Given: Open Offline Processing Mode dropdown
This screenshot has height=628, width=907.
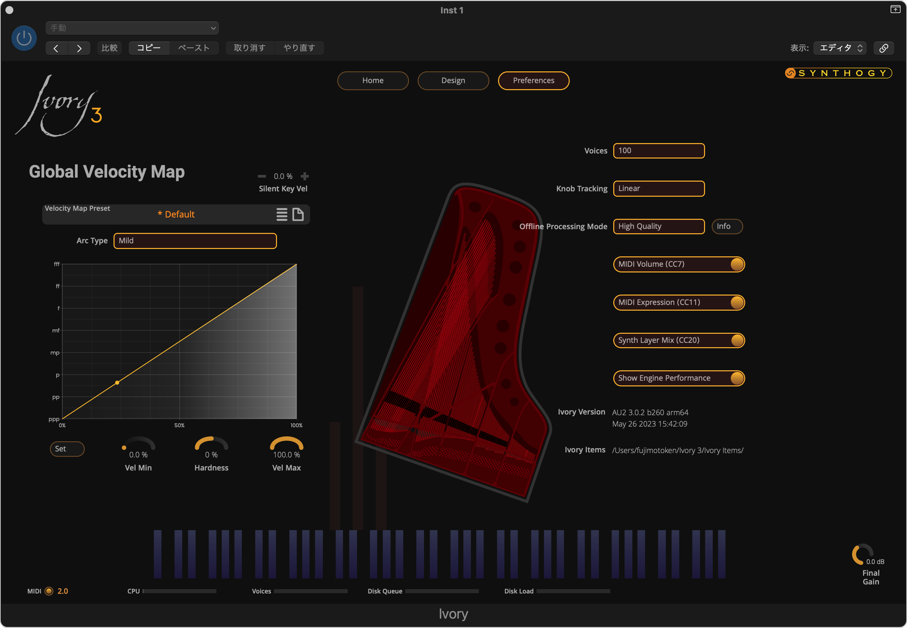Looking at the screenshot, I should (658, 227).
